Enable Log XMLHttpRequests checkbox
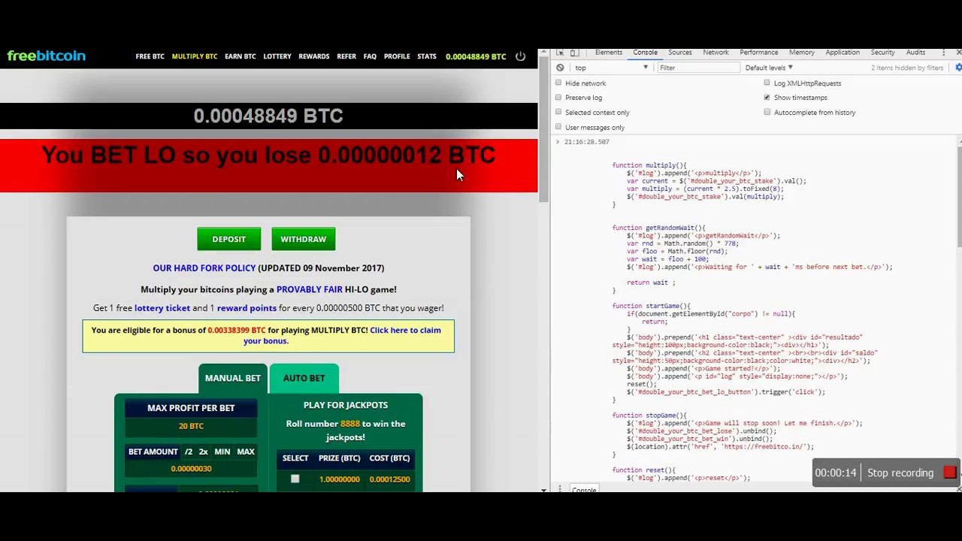 point(767,83)
